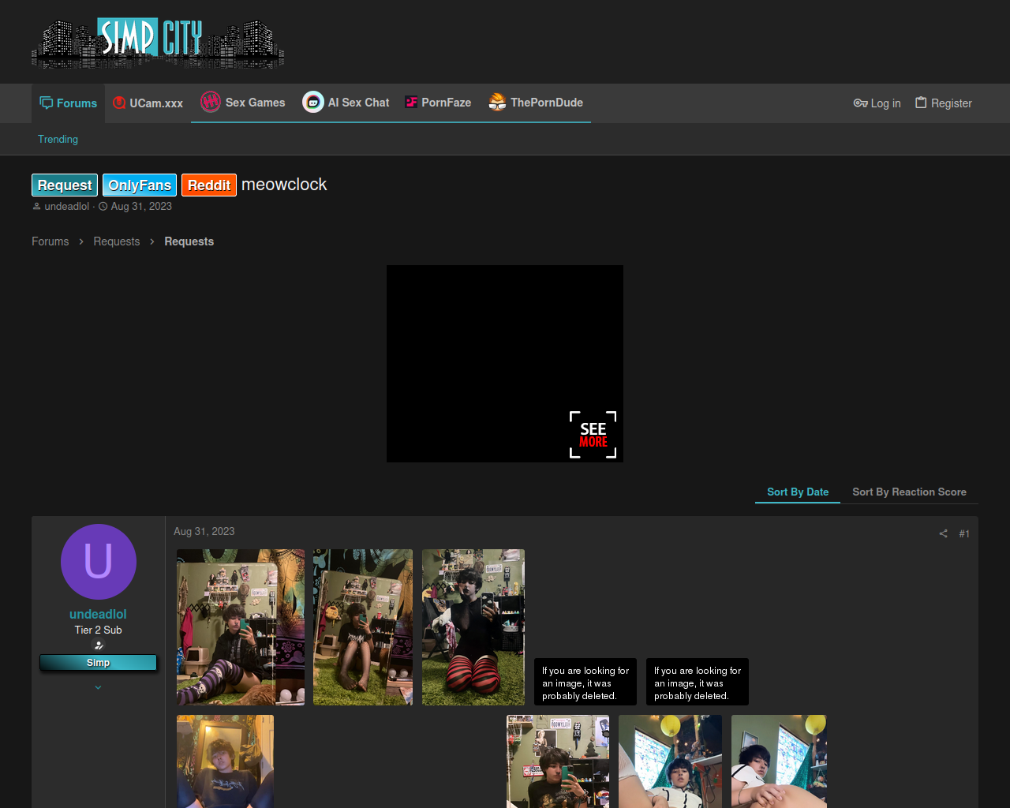Screen dimensions: 1010x808
Task: Click the OnlyFans thread prefix label
Action: click(140, 185)
